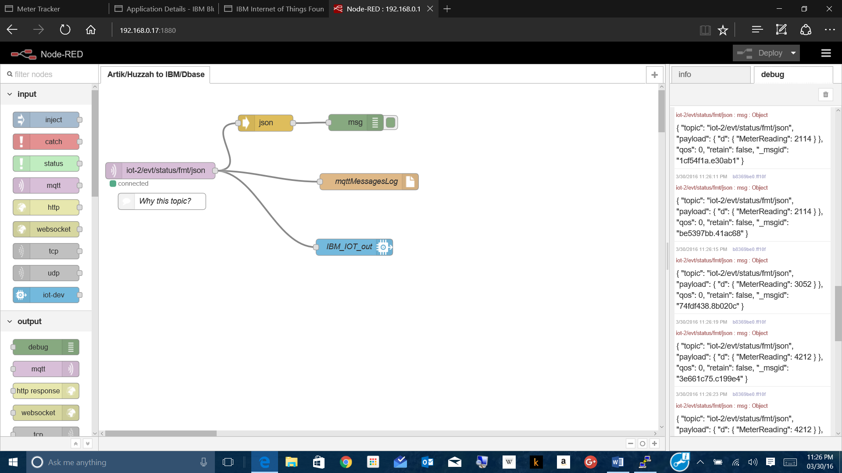Screen dimensions: 842x473
Task: Select the IBM_IOT_out node gear icon
Action: [x=384, y=247]
